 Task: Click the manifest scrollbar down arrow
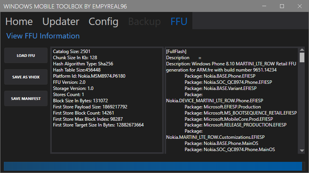[302, 151]
